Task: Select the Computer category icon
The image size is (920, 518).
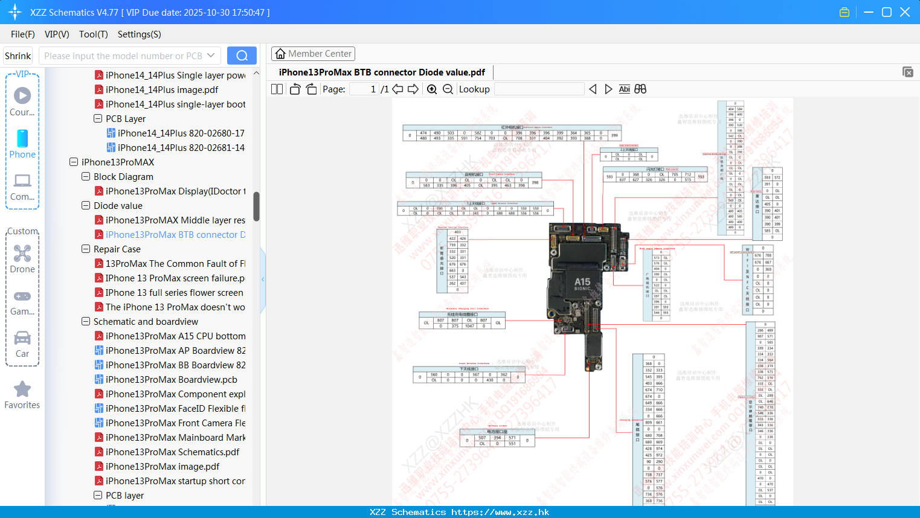Action: (x=22, y=181)
